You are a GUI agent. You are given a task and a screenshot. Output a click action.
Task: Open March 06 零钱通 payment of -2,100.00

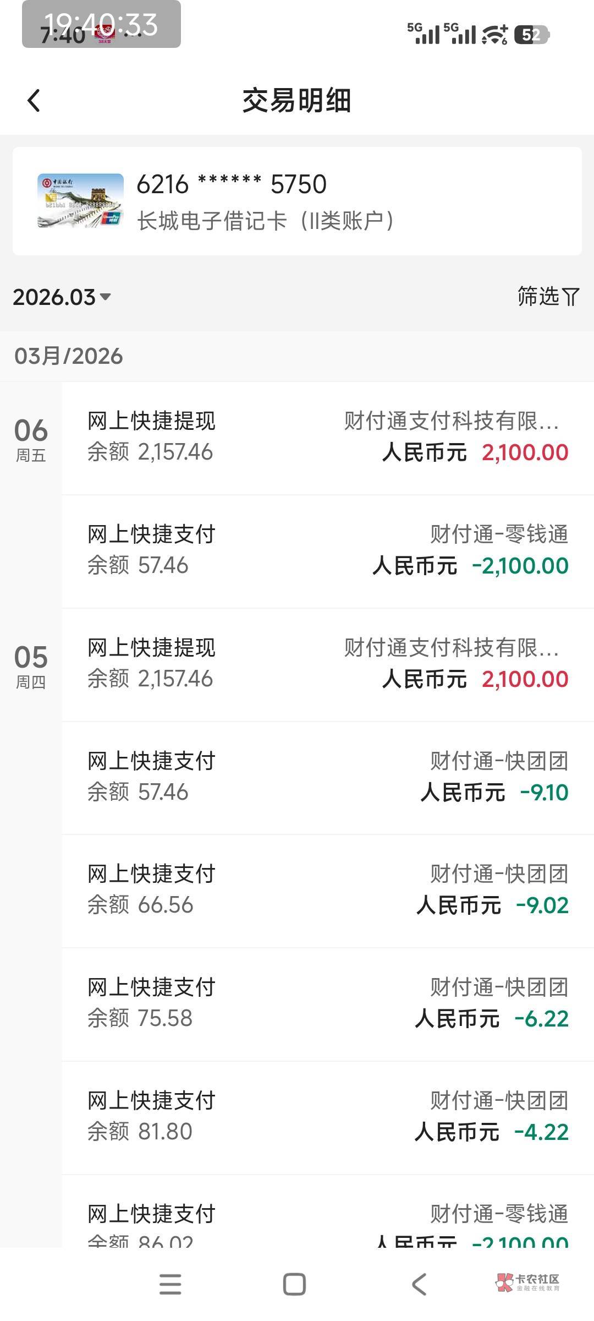[x=328, y=550]
